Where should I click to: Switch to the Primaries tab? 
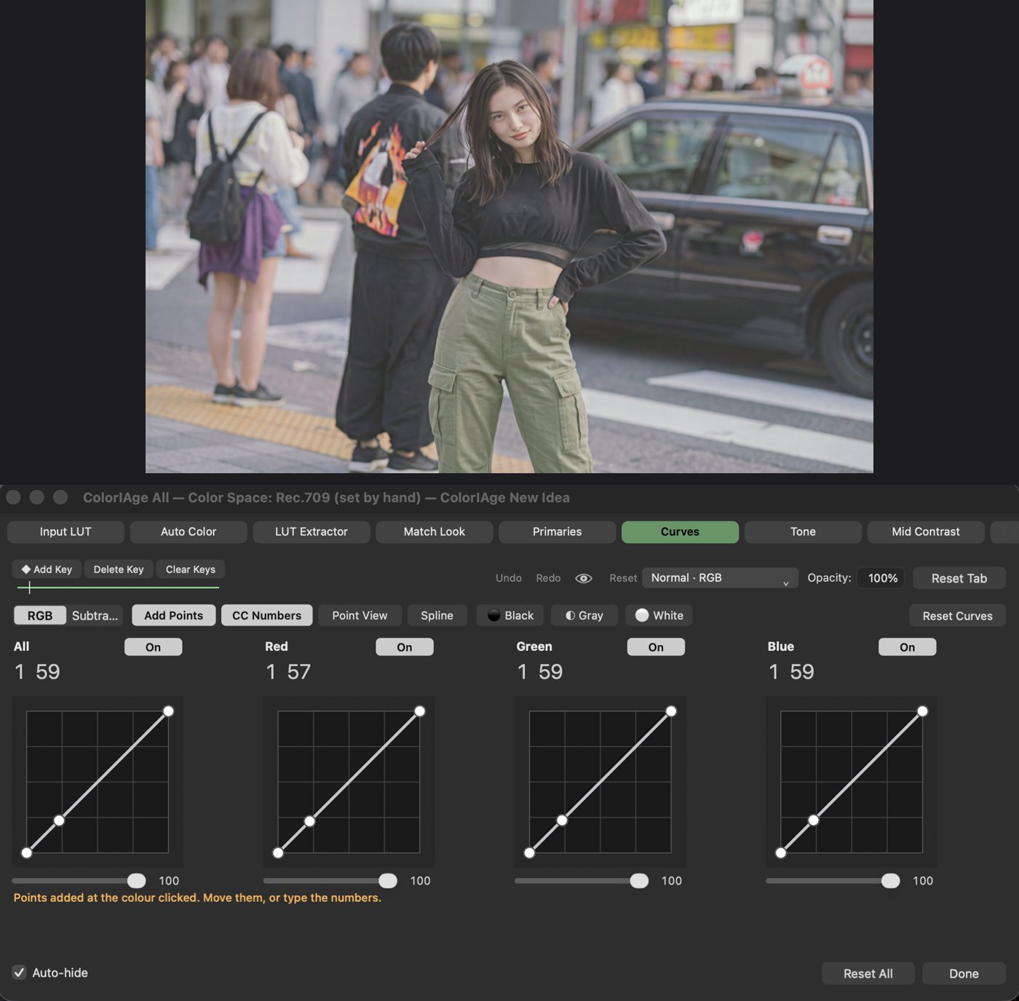tap(557, 531)
